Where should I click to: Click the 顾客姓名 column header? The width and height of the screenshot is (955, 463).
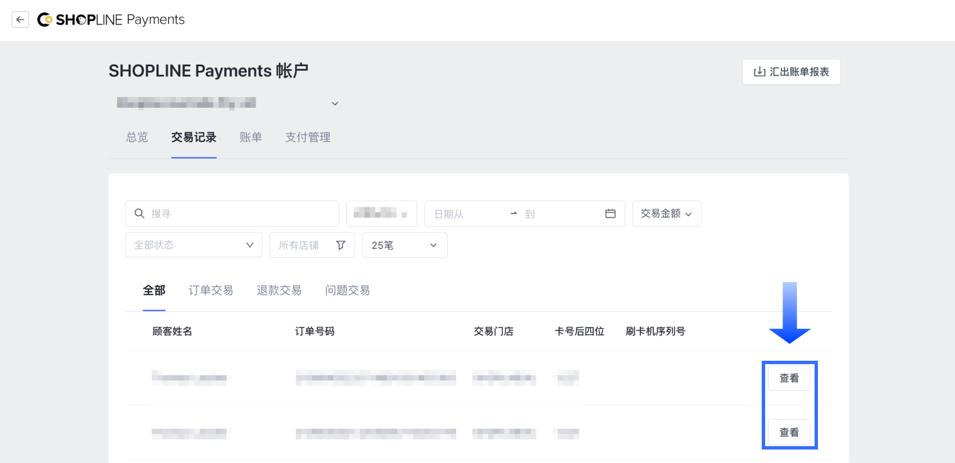click(x=172, y=332)
